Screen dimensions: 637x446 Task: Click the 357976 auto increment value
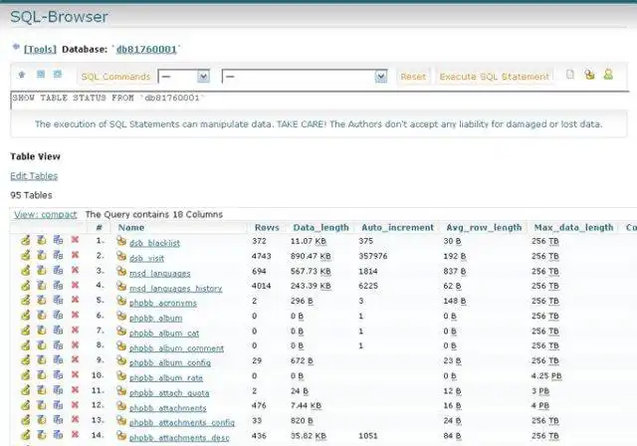(x=373, y=256)
